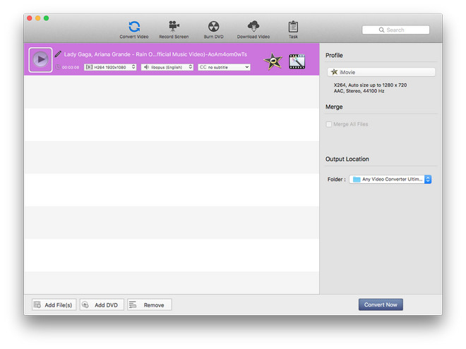Open the no subtitle dropdown

[224, 68]
